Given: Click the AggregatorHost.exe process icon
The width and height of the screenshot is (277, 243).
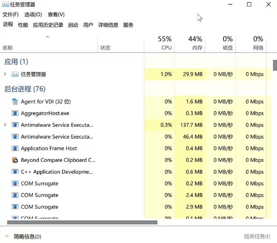Looking at the screenshot, I should click(15, 113).
